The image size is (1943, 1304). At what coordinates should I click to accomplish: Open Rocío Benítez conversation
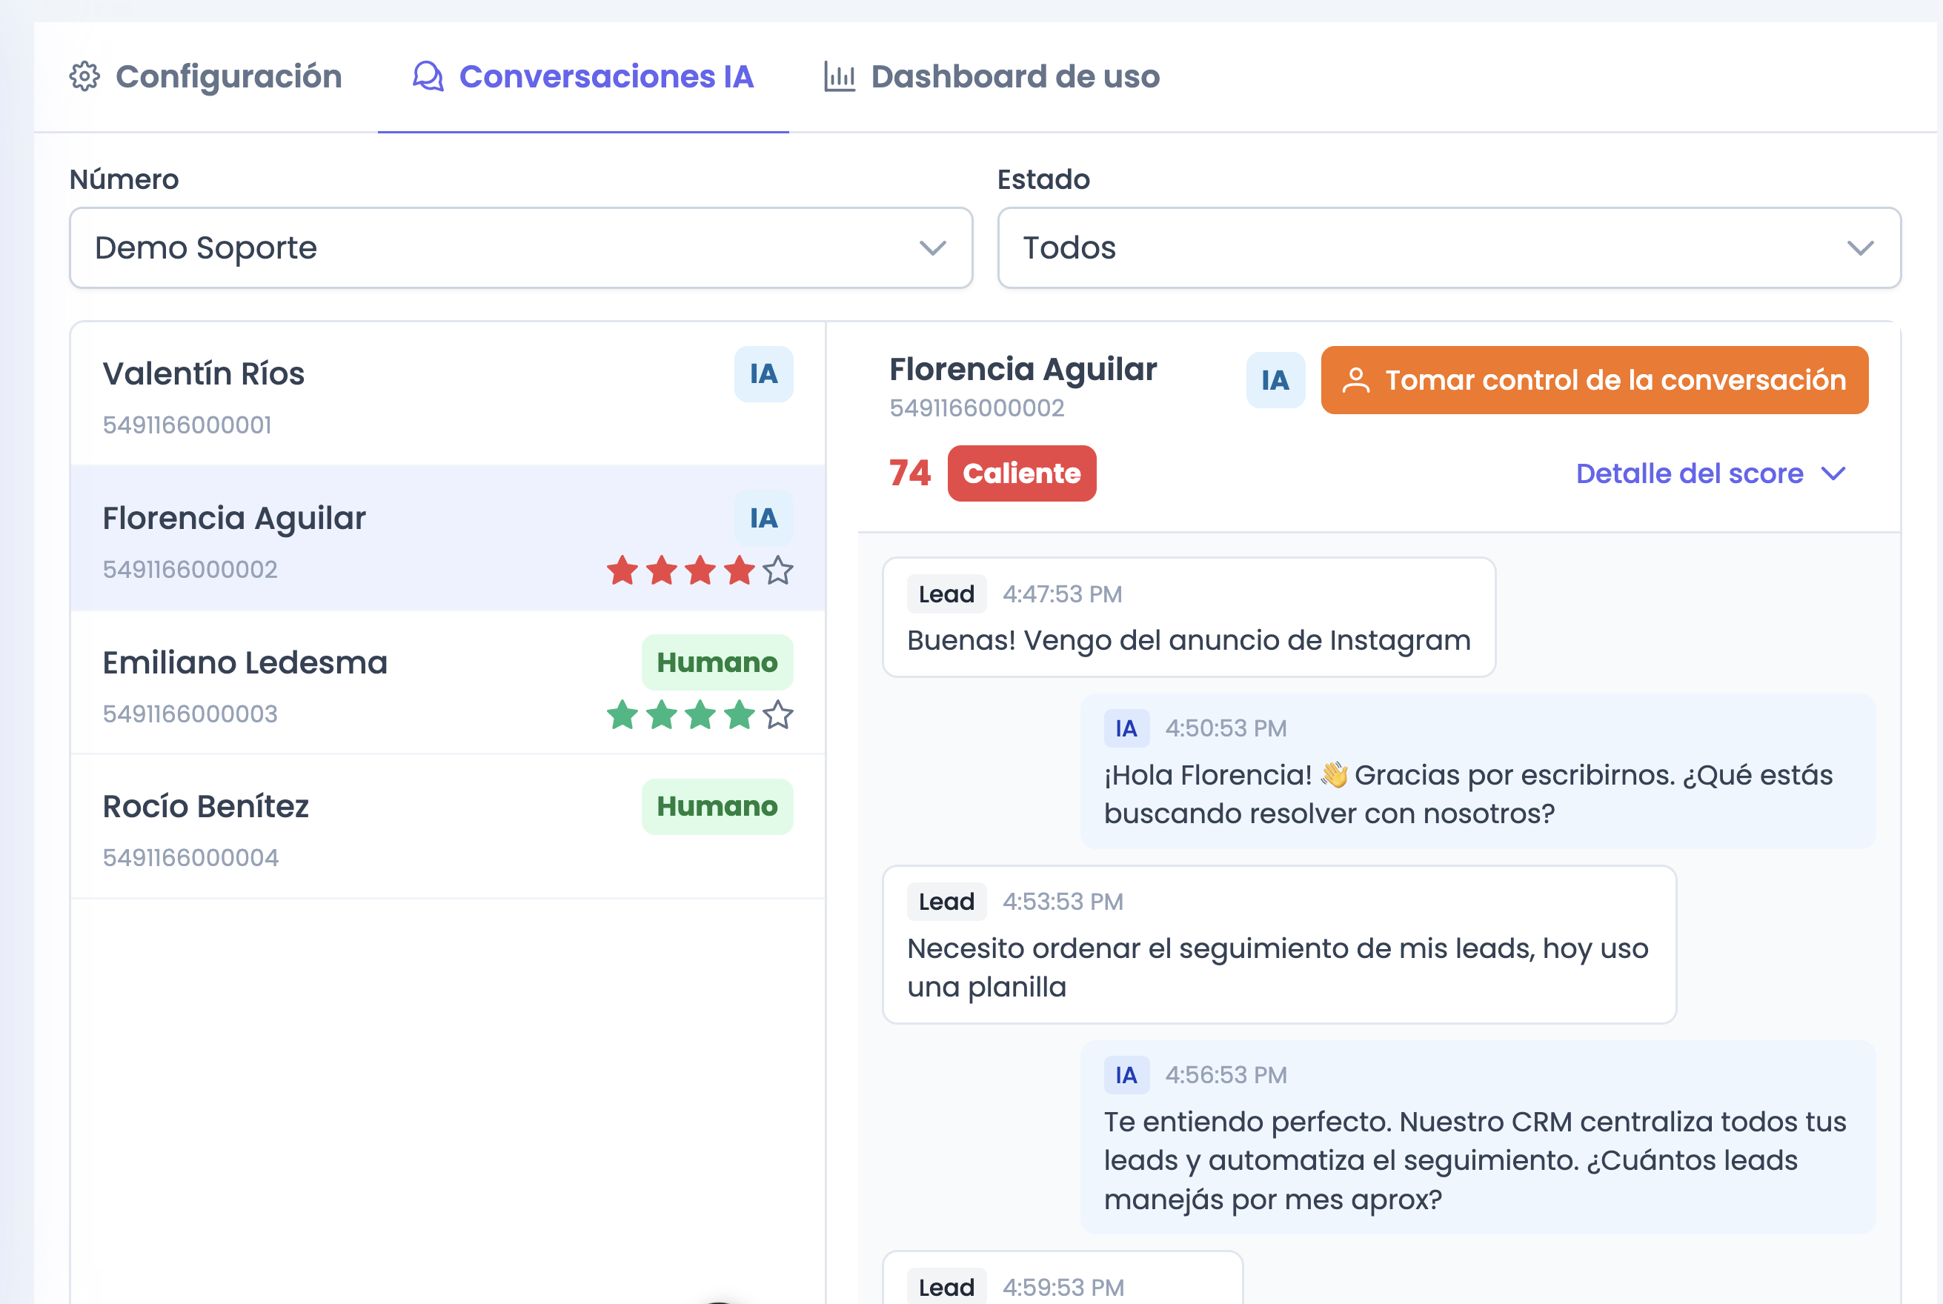point(448,827)
